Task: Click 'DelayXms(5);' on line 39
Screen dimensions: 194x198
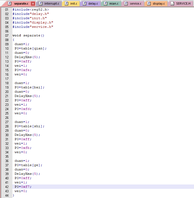Action: tap(27, 174)
